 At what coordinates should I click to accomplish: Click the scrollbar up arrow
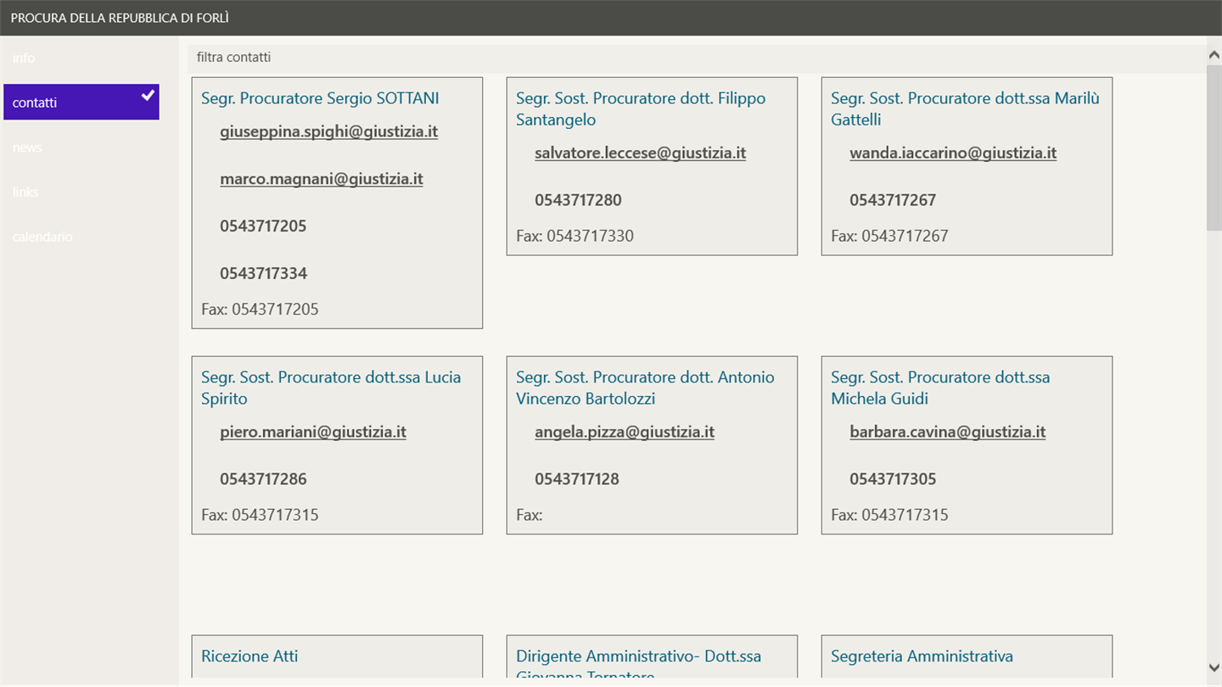[x=1214, y=54]
